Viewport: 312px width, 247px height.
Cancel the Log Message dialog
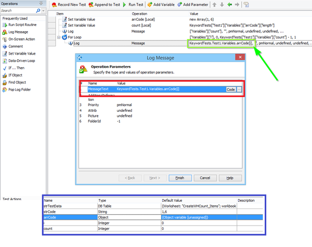pos(205,178)
